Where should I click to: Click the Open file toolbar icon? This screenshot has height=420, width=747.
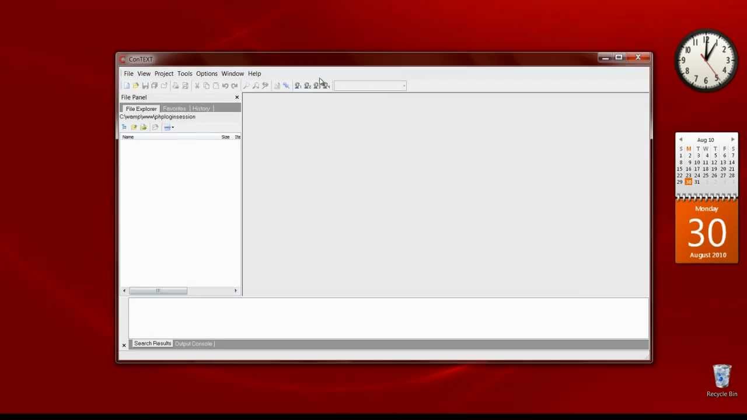(x=136, y=86)
